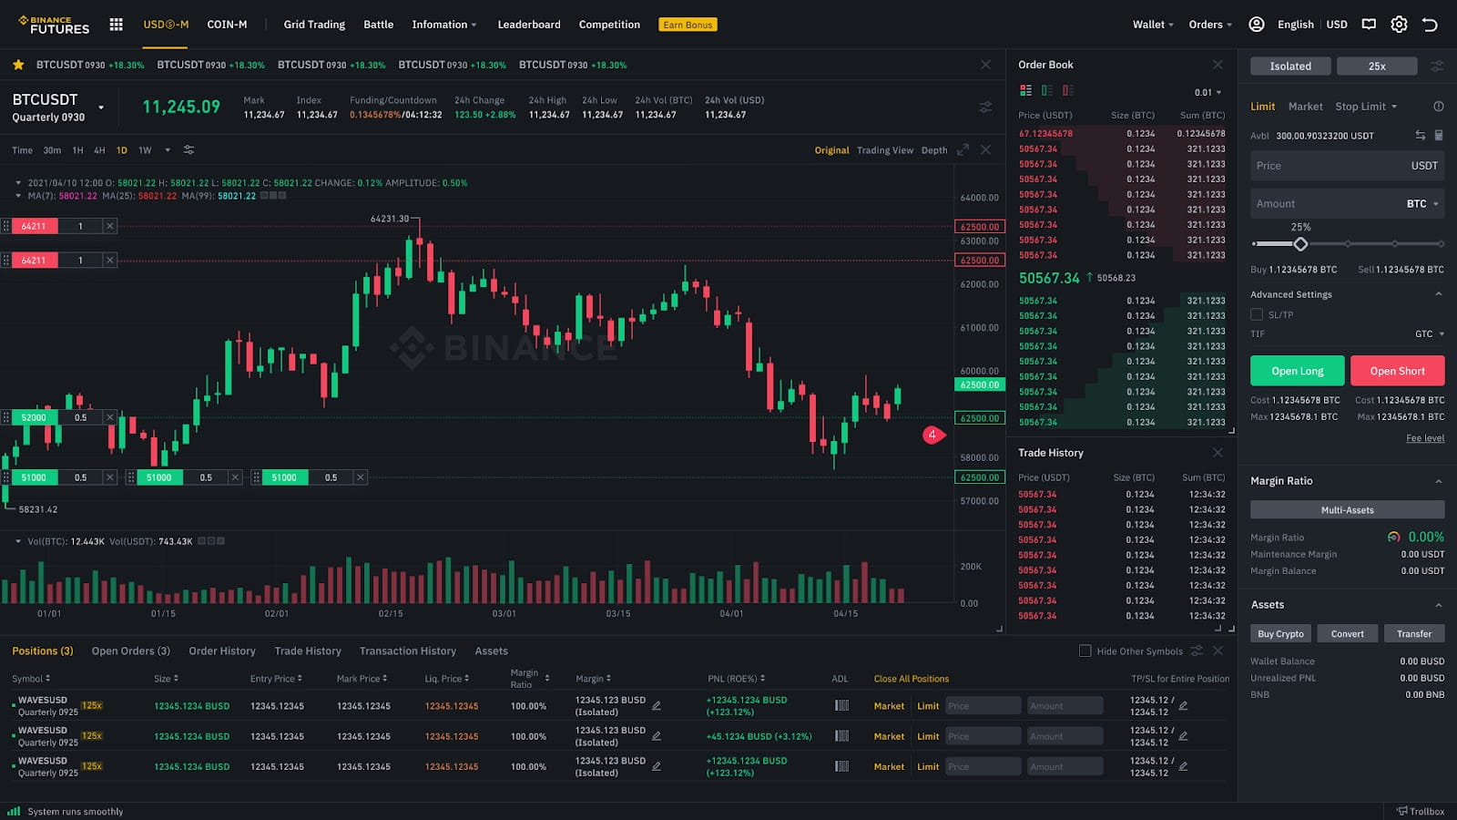
Task: Select the combined order book view icon
Action: click(1025, 90)
